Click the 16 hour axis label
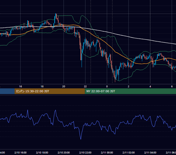 (x=20, y=87)
